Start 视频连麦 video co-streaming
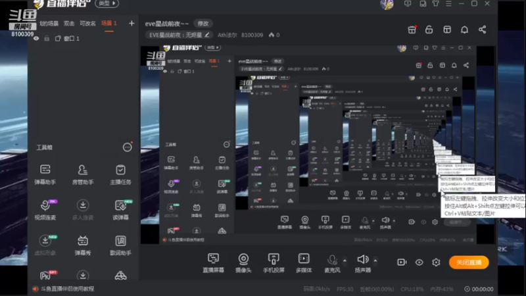 (x=45, y=210)
